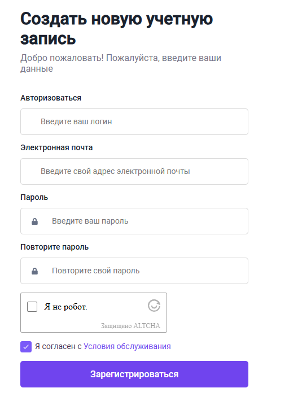Image resolution: width=289 pixels, height=401 pixels.
Task: Uncheck the terms of service agreement checkbox
Action: pos(26,347)
